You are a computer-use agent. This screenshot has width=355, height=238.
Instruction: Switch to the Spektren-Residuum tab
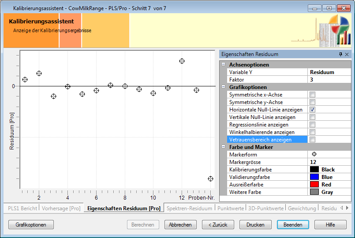[189, 208]
